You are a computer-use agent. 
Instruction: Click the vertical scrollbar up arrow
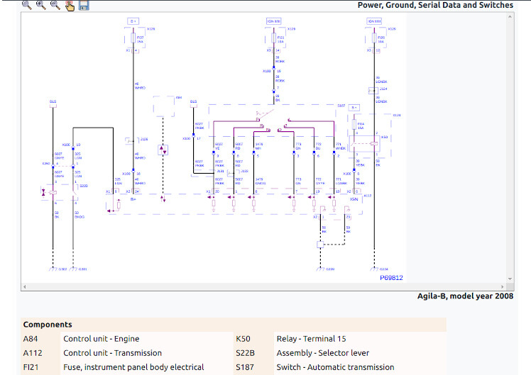click(510, 16)
